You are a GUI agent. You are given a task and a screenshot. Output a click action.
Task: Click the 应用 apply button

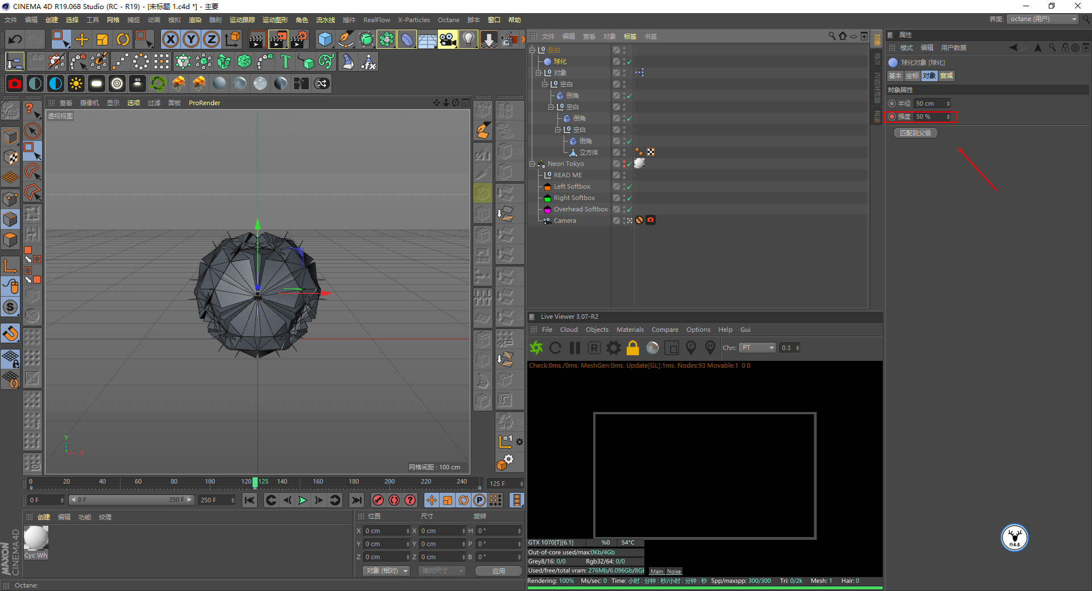pyautogui.click(x=499, y=571)
